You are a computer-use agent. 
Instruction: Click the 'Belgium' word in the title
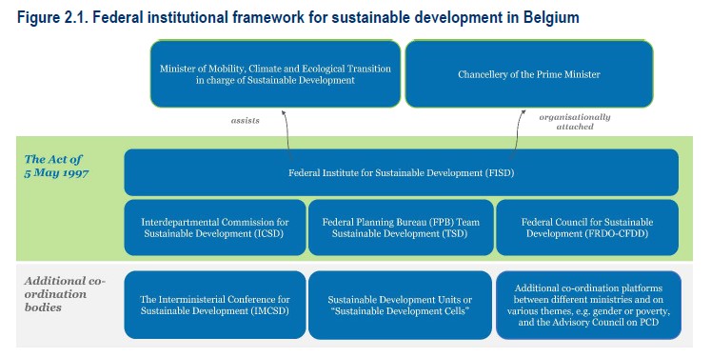pyautogui.click(x=551, y=18)
